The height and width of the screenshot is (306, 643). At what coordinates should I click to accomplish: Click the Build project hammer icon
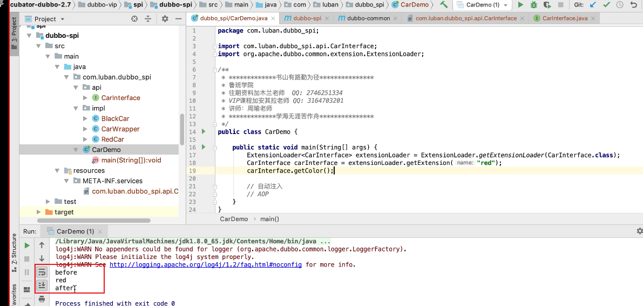(x=443, y=5)
